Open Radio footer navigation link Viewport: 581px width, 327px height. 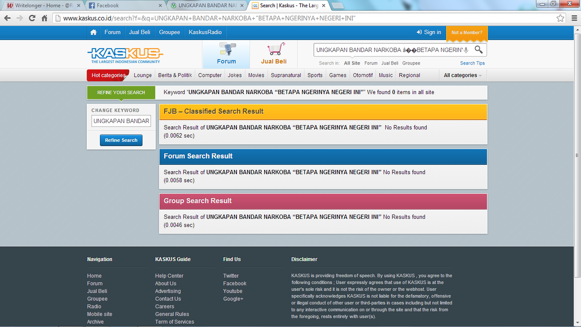click(x=94, y=307)
